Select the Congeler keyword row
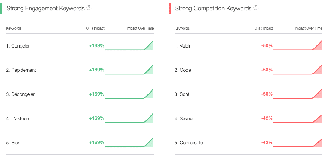This screenshot has height=155, width=328. (x=80, y=46)
